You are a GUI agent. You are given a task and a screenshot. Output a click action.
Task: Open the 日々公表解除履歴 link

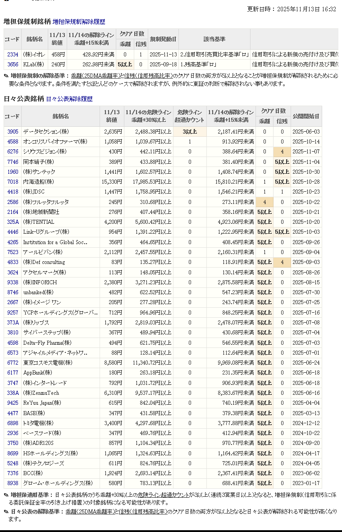(x=69, y=99)
